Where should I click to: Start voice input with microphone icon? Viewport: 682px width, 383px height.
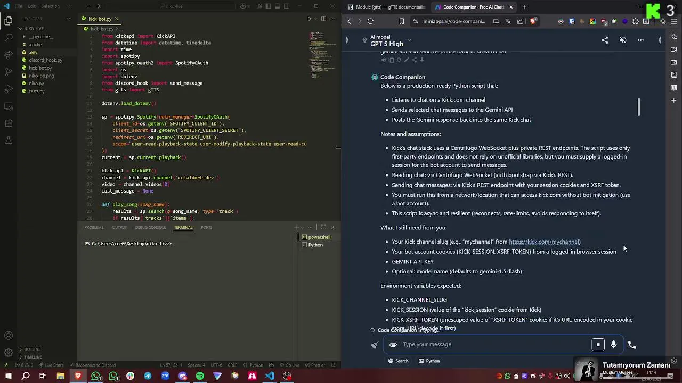[614, 345]
